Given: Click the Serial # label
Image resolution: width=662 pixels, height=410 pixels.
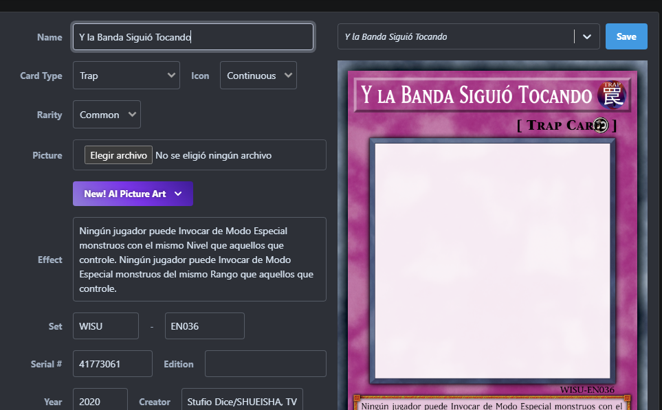Looking at the screenshot, I should pos(46,364).
